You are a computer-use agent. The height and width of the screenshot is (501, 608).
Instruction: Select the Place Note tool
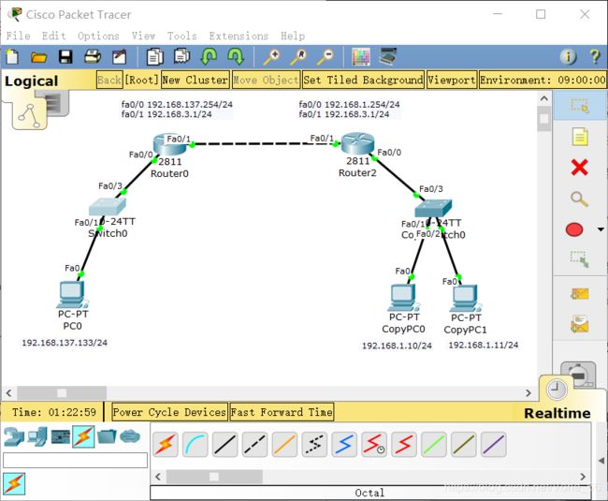click(580, 137)
